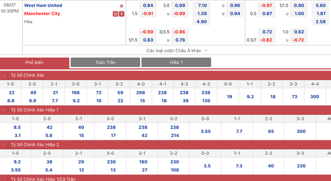The height and width of the screenshot is (181, 331).
Task: Select first-half handicap odds 0.87
Action: (x=267, y=14)
